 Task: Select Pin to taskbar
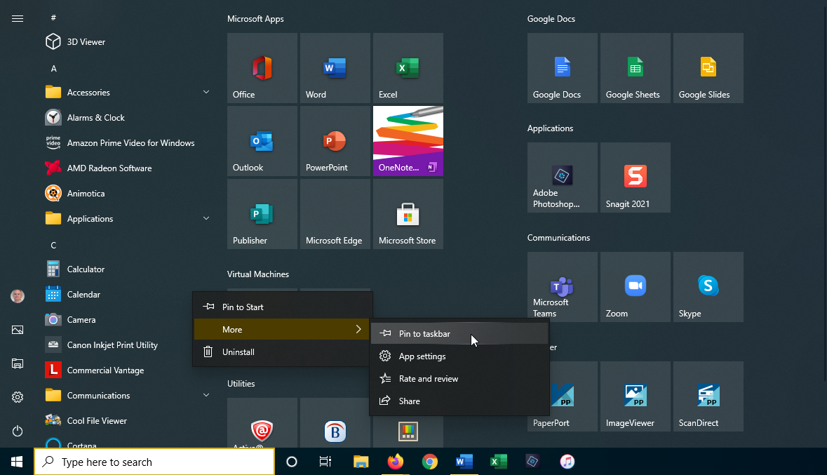click(x=459, y=333)
